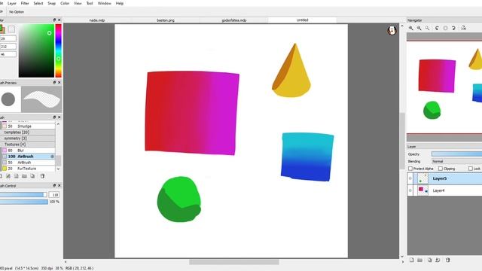Open the Layer menu
This screenshot has width=482, height=271.
[12, 3]
